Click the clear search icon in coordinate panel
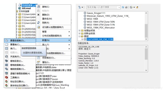The height and width of the screenshot is (91, 164). tap(126, 7)
